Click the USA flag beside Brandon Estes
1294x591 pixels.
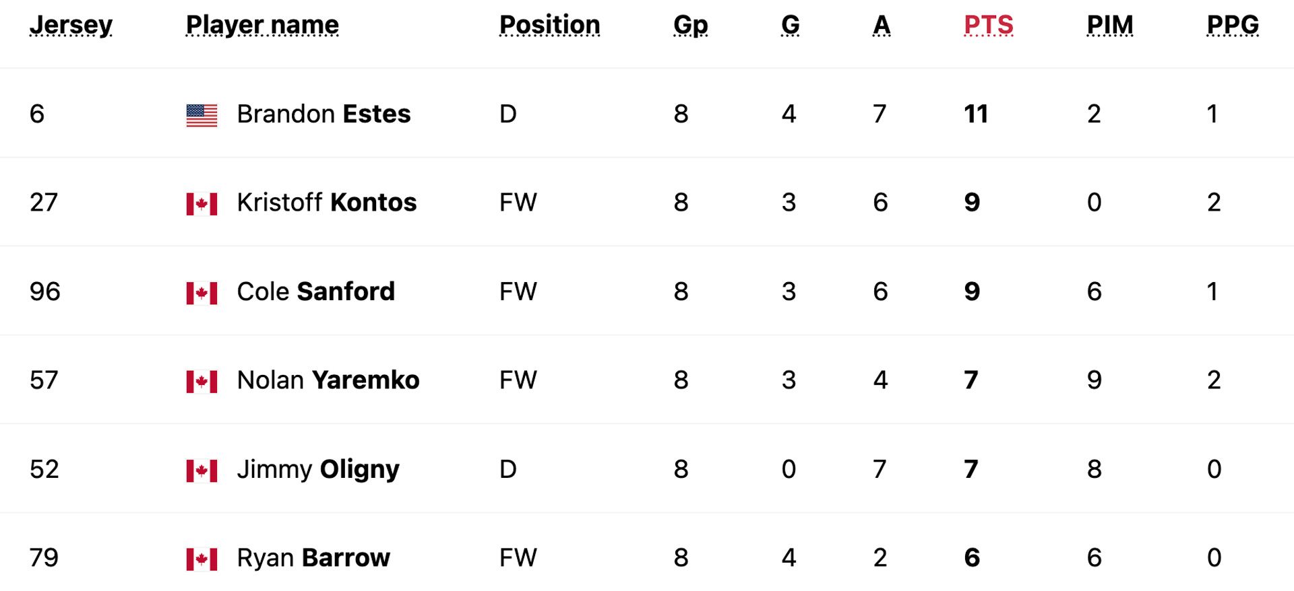tap(202, 115)
